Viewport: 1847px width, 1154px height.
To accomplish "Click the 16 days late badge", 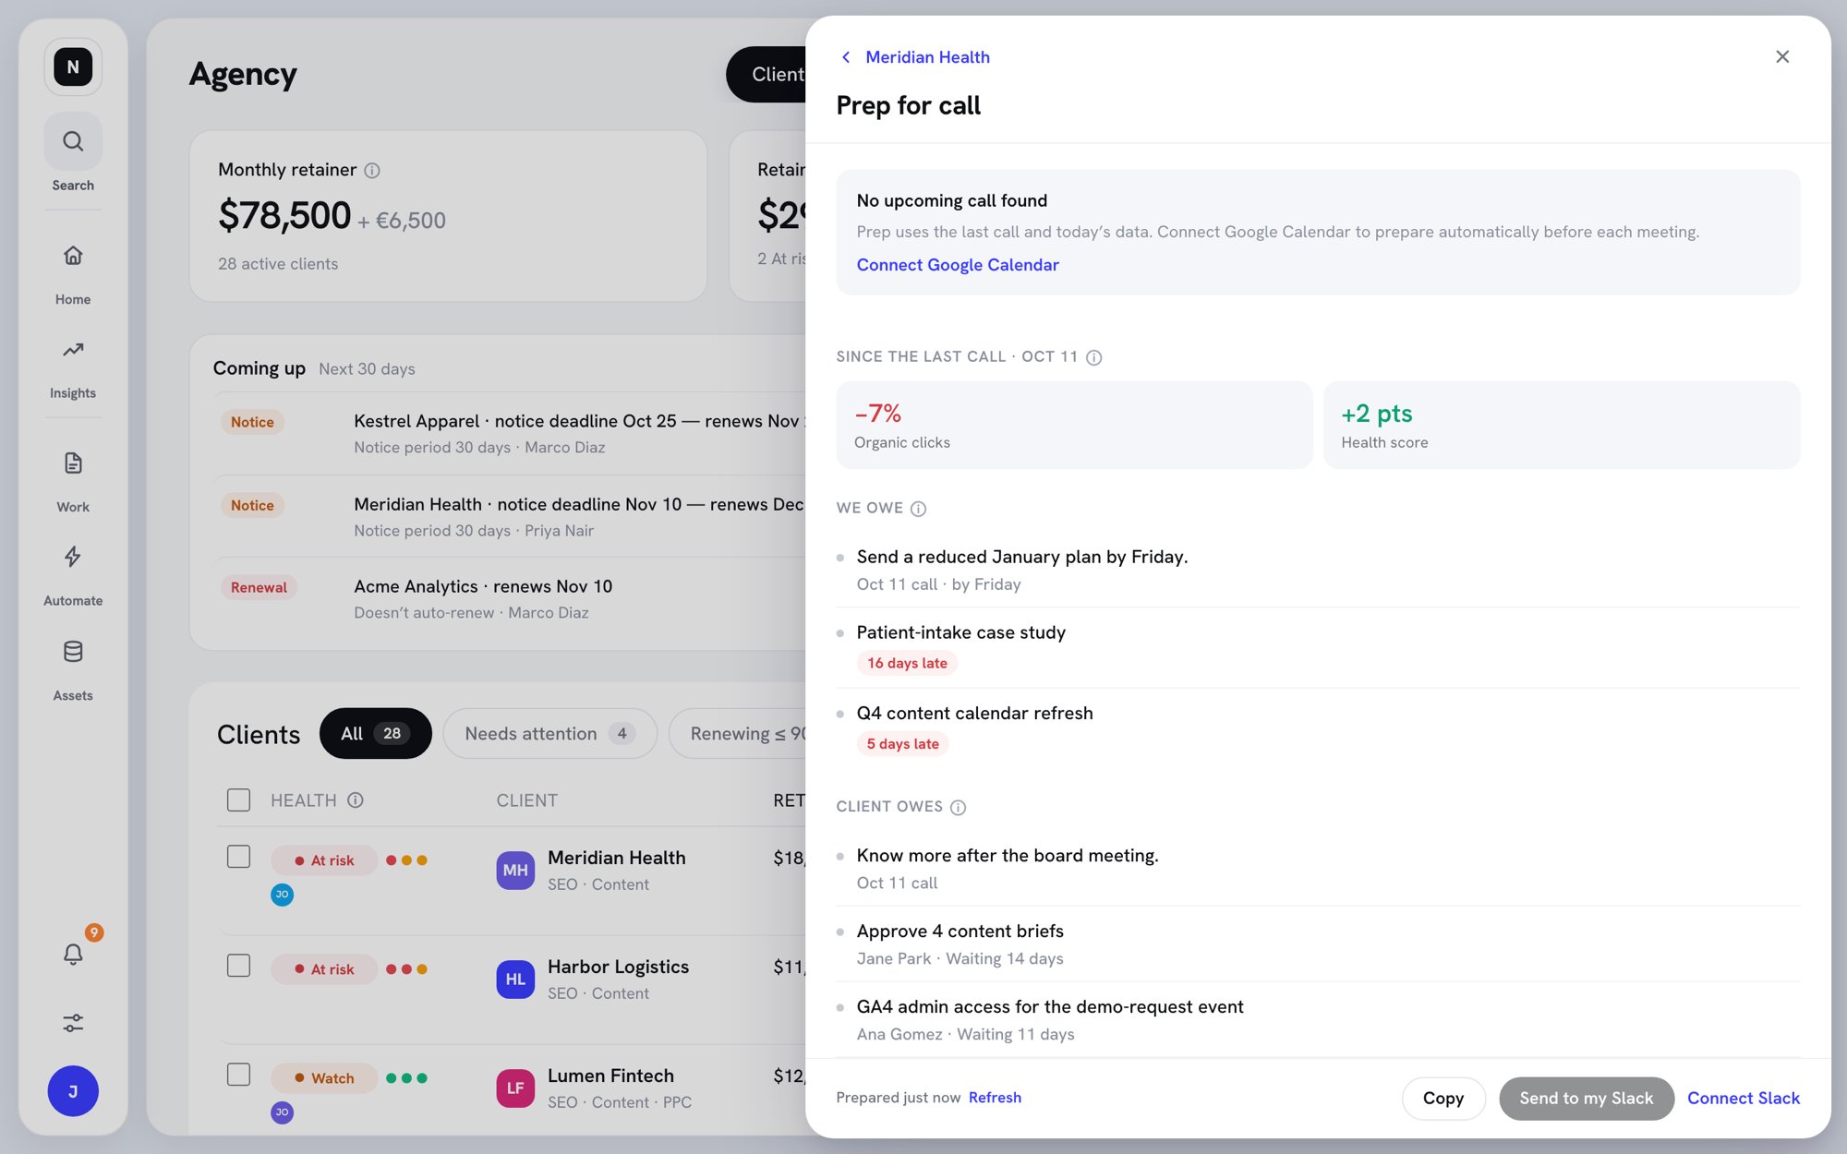I will [907, 663].
